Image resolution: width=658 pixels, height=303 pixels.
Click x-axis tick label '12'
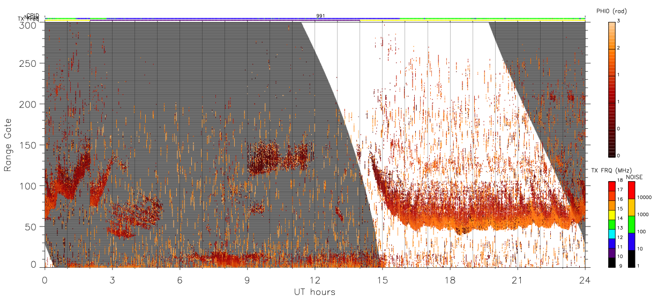(315, 280)
